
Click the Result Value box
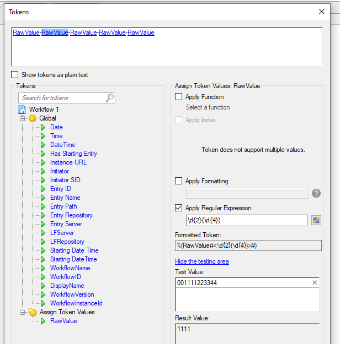coord(247,334)
